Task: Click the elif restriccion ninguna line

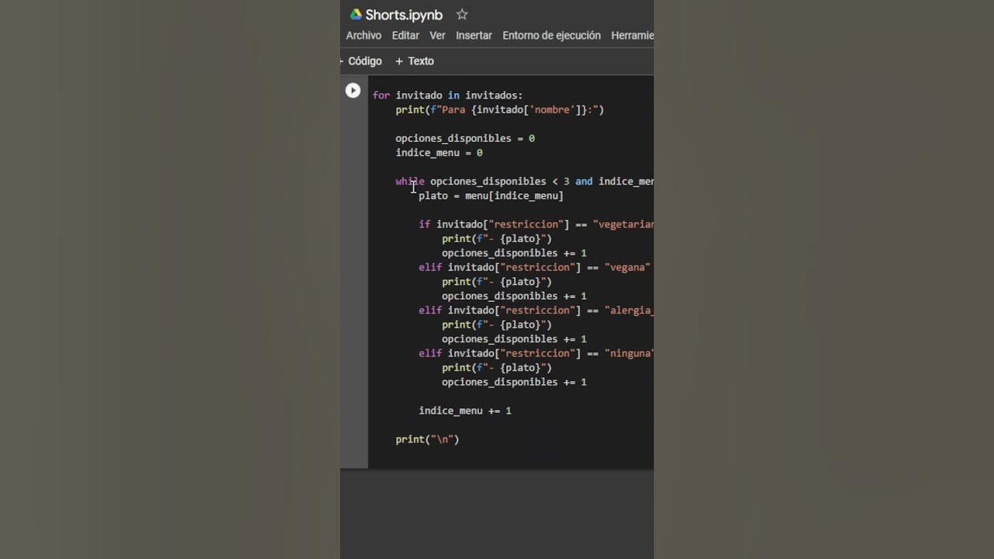Action: [x=536, y=353]
